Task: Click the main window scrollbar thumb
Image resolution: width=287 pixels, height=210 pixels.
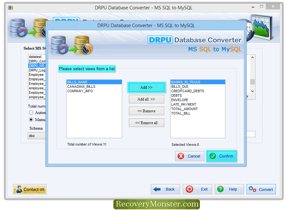Action: [x=253, y=82]
